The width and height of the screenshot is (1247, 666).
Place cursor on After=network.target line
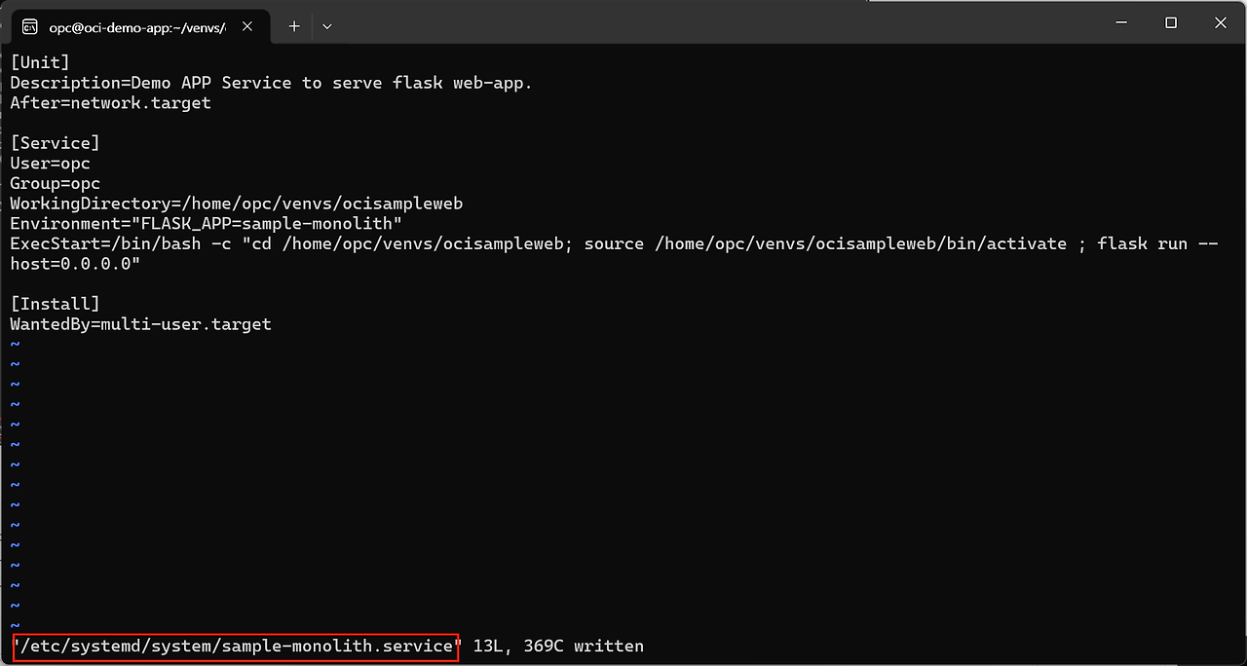(x=110, y=102)
